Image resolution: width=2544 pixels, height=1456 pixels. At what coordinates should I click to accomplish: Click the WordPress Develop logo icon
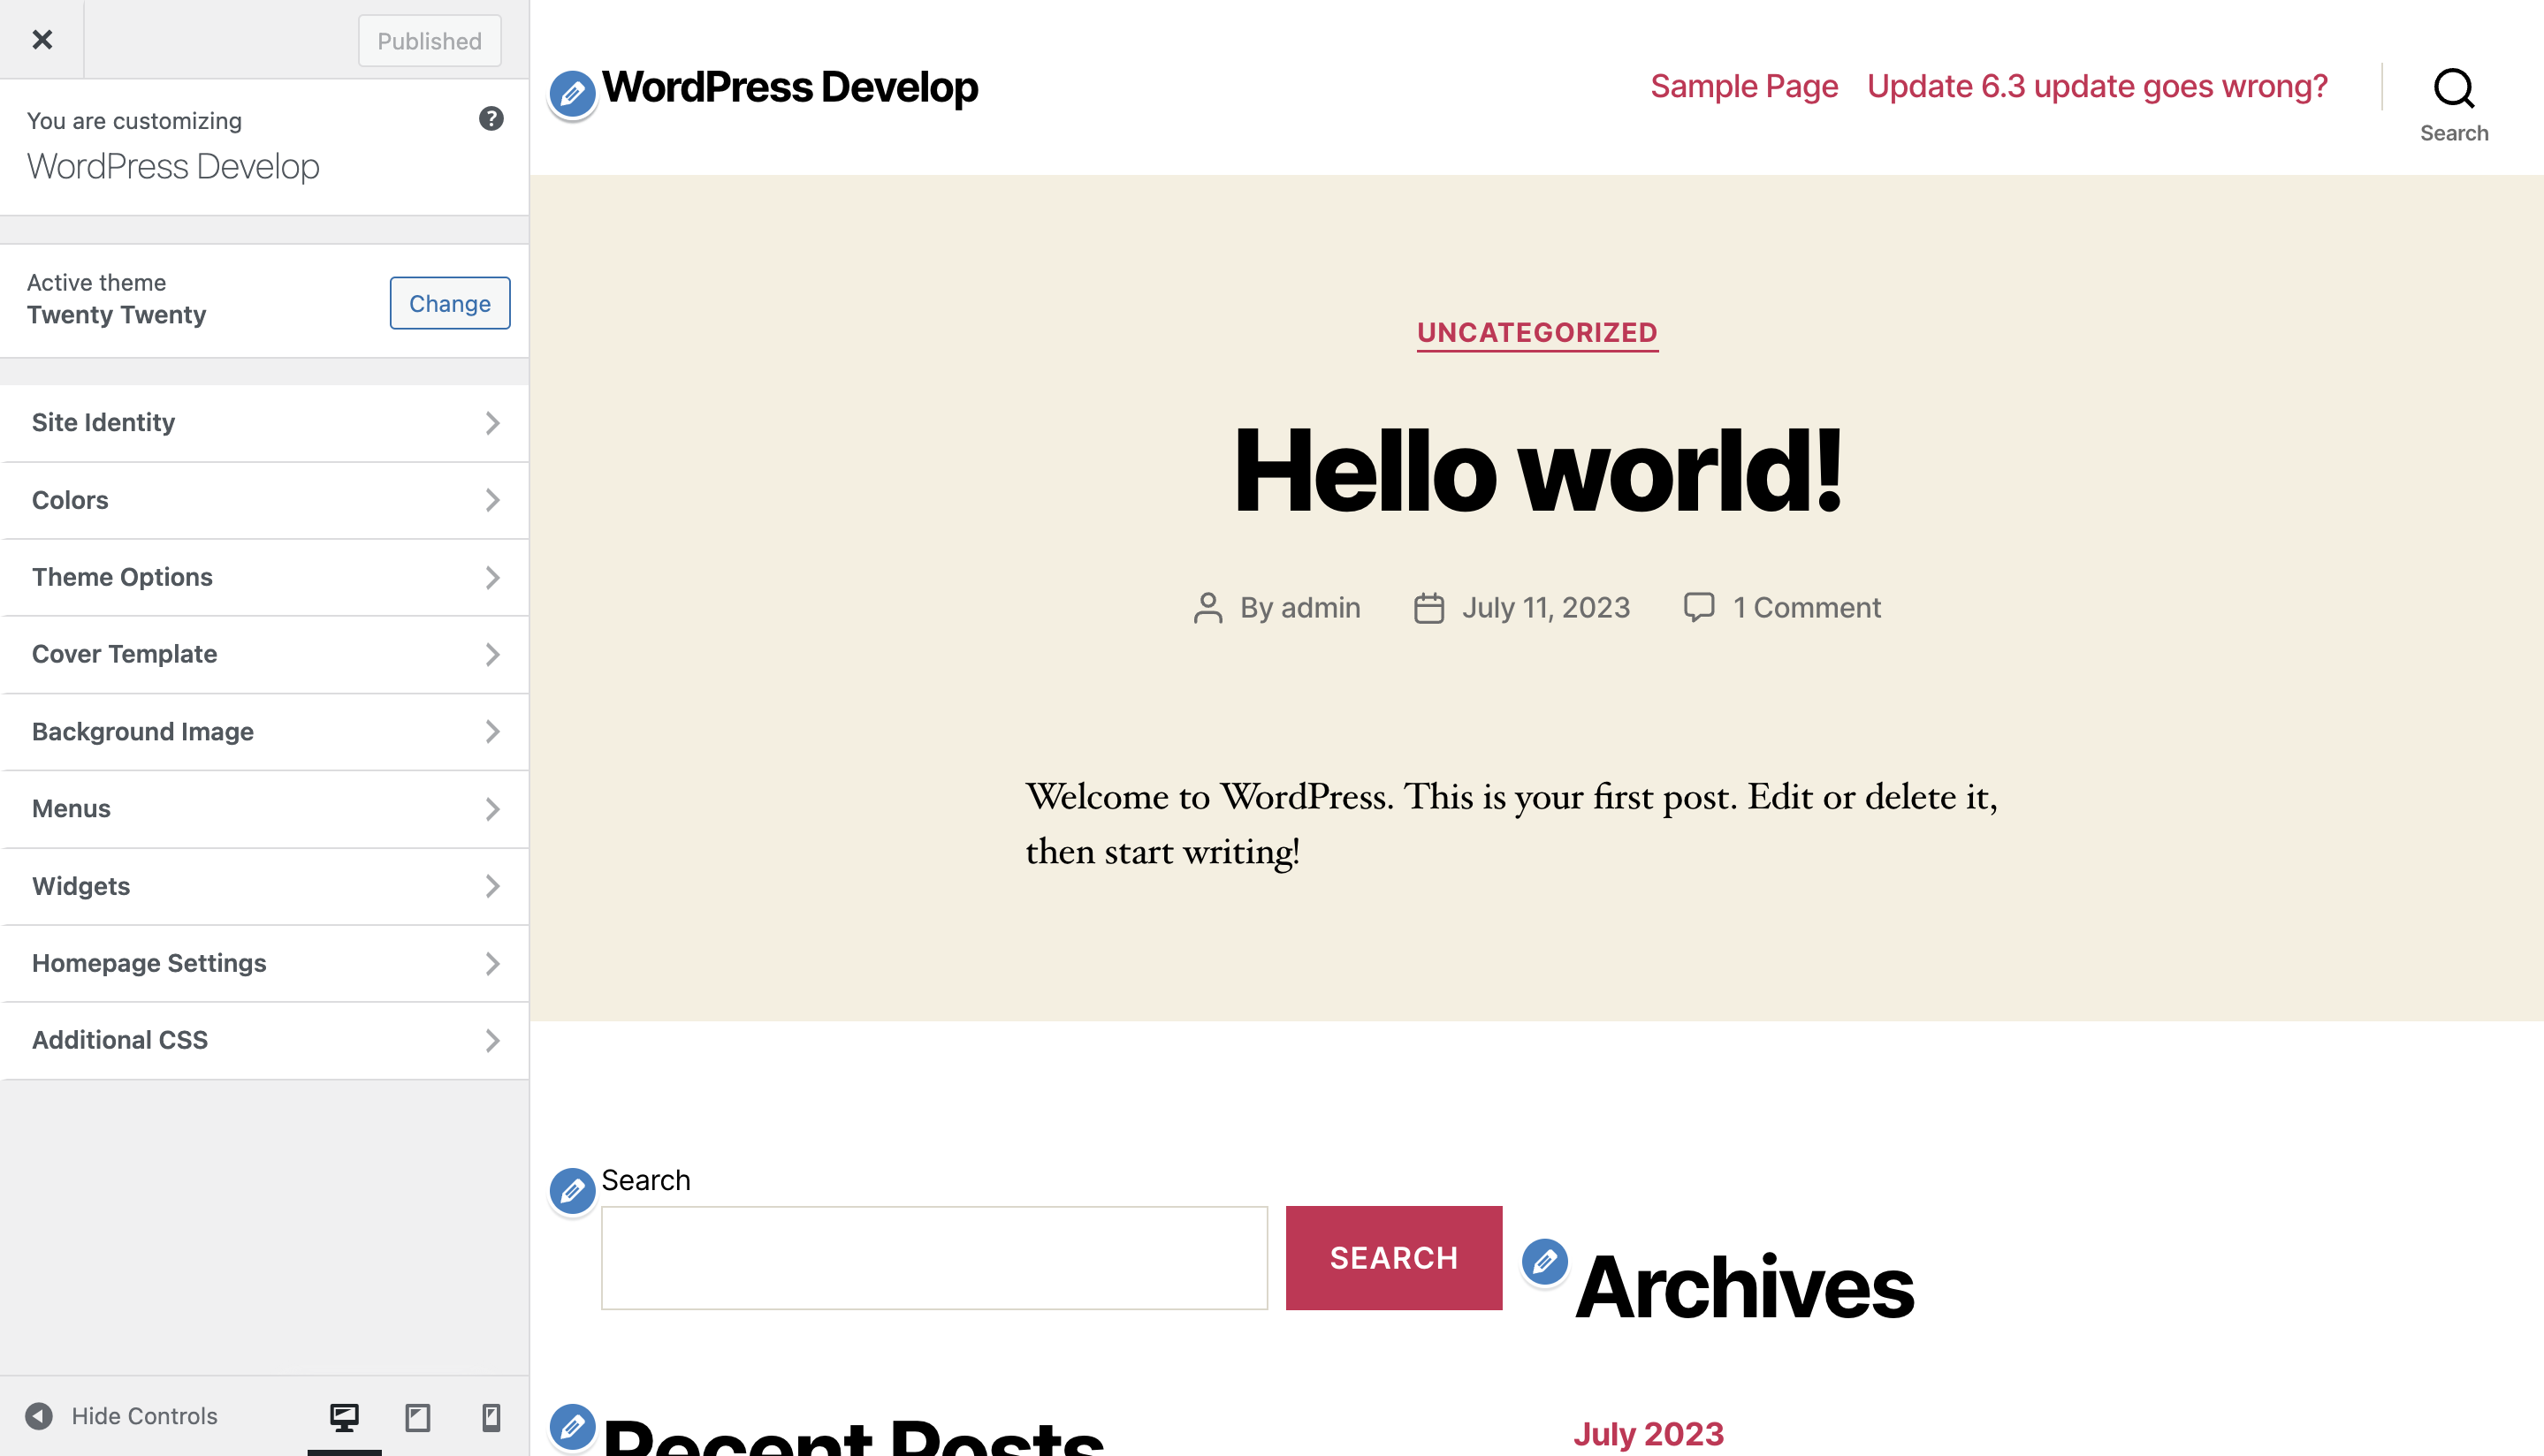pyautogui.click(x=569, y=89)
